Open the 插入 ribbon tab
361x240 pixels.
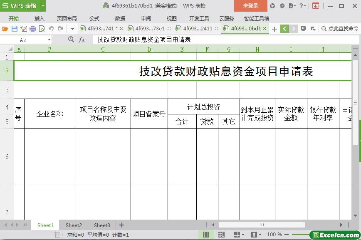pos(39,18)
